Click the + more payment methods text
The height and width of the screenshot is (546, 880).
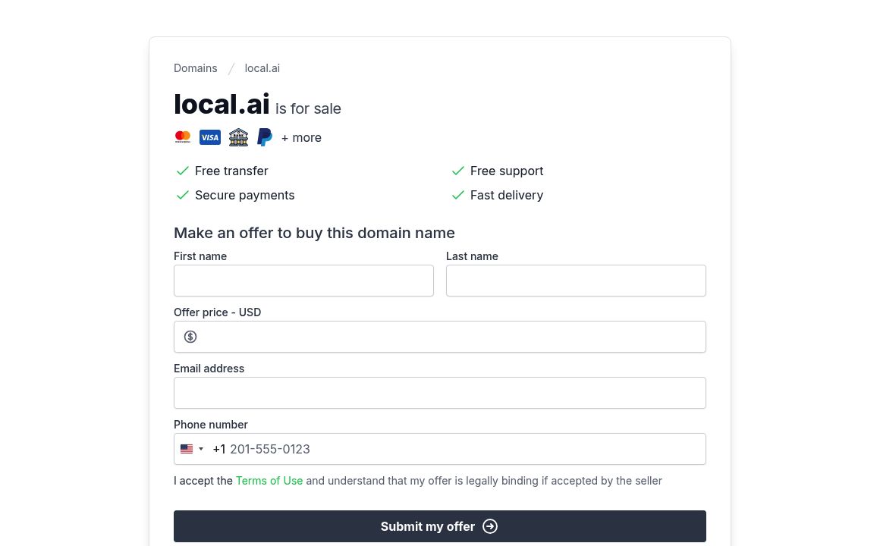point(301,138)
